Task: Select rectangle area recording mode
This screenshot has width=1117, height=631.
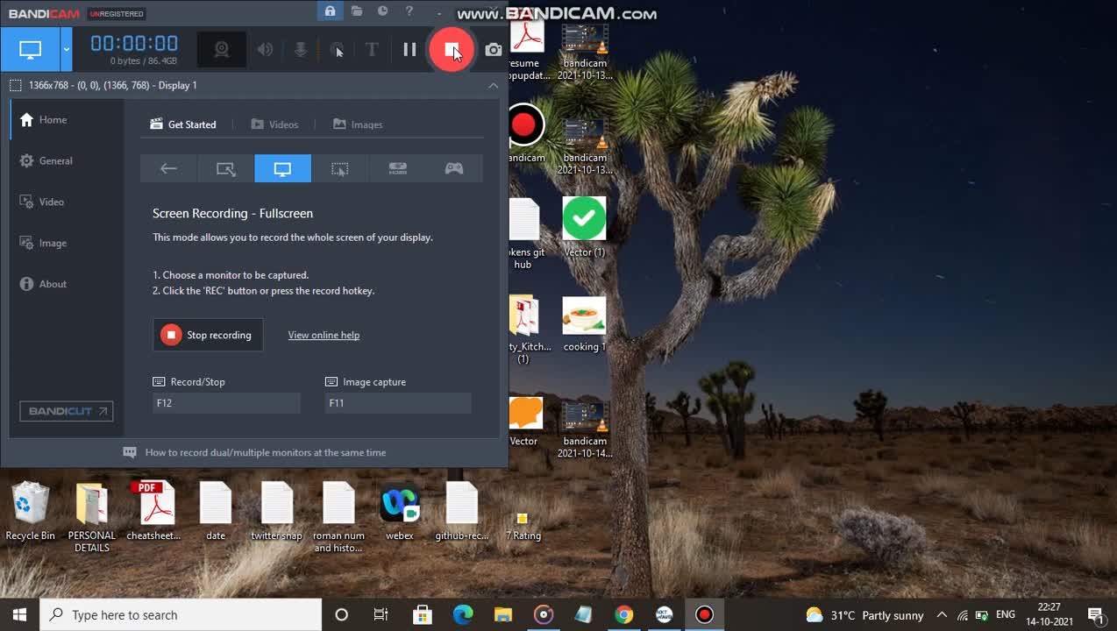Action: (226, 169)
